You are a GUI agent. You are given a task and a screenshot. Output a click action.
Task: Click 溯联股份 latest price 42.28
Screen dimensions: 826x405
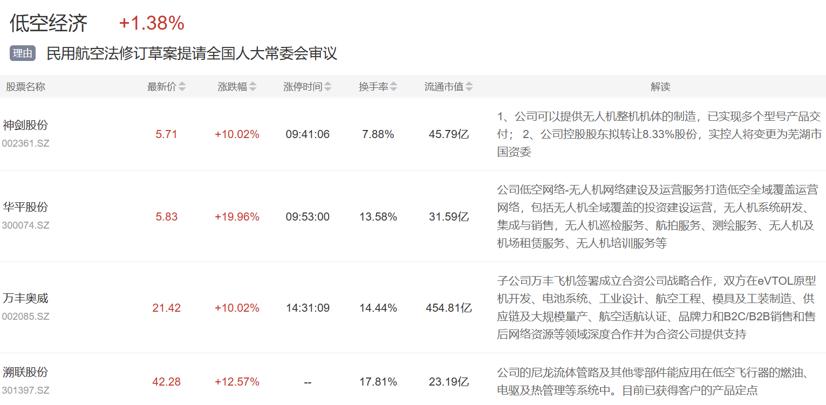click(x=166, y=382)
